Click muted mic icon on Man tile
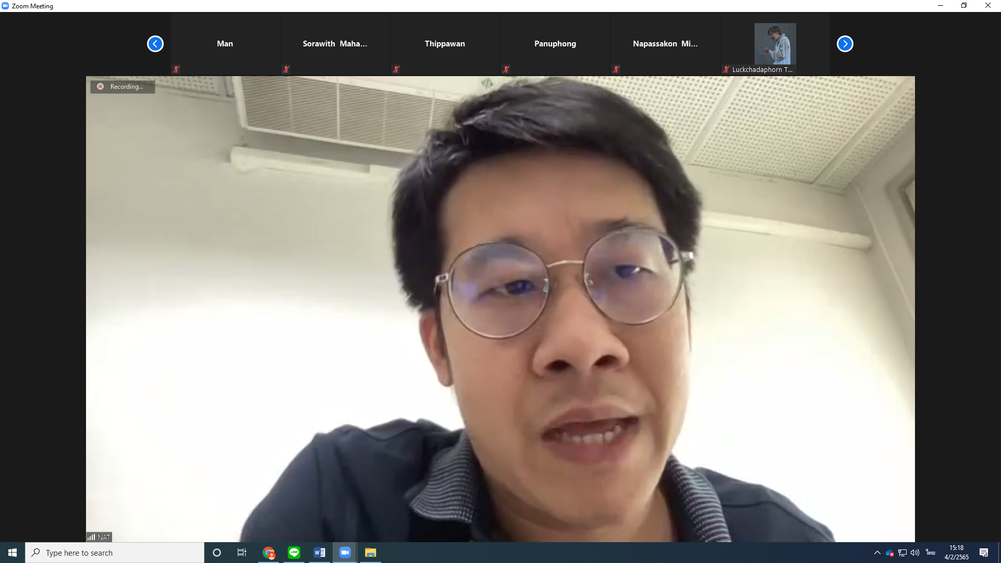The image size is (1001, 563). (x=176, y=69)
